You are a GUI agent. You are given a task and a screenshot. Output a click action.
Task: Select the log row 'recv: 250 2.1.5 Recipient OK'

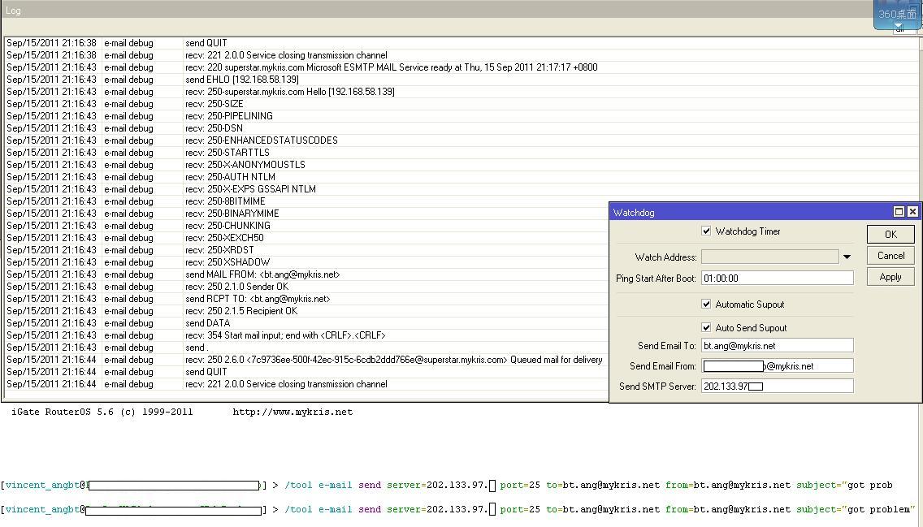coord(306,311)
